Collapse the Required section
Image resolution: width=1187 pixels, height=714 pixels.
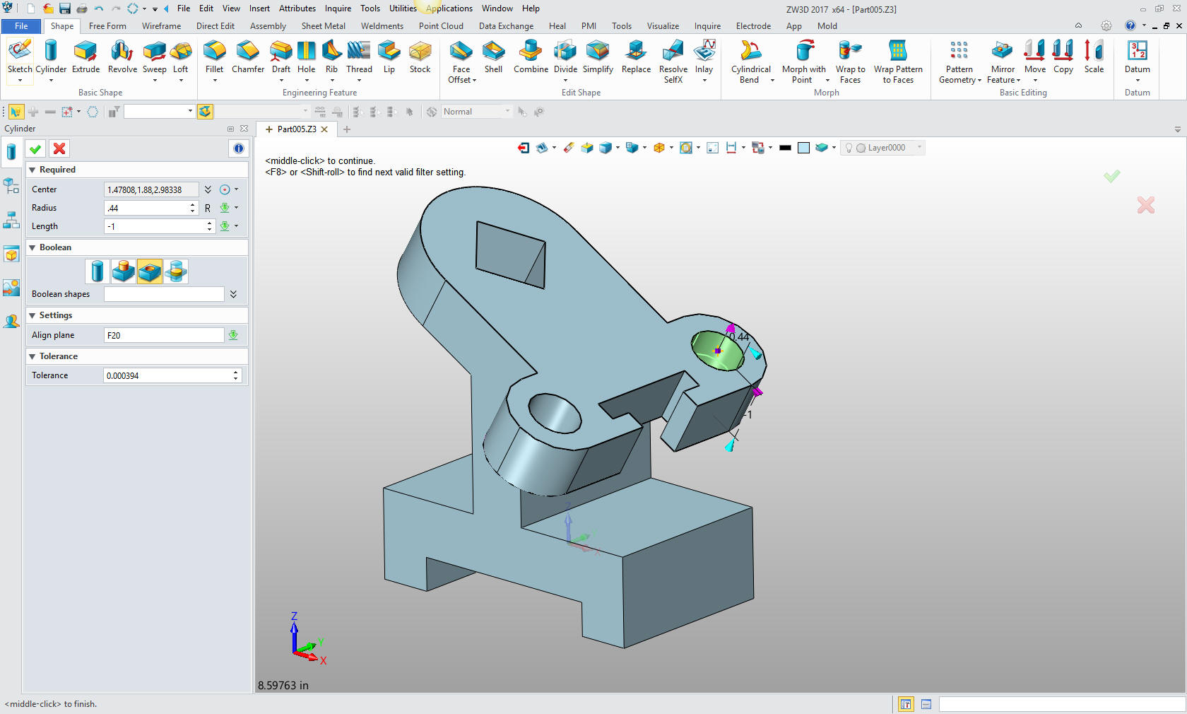(32, 170)
